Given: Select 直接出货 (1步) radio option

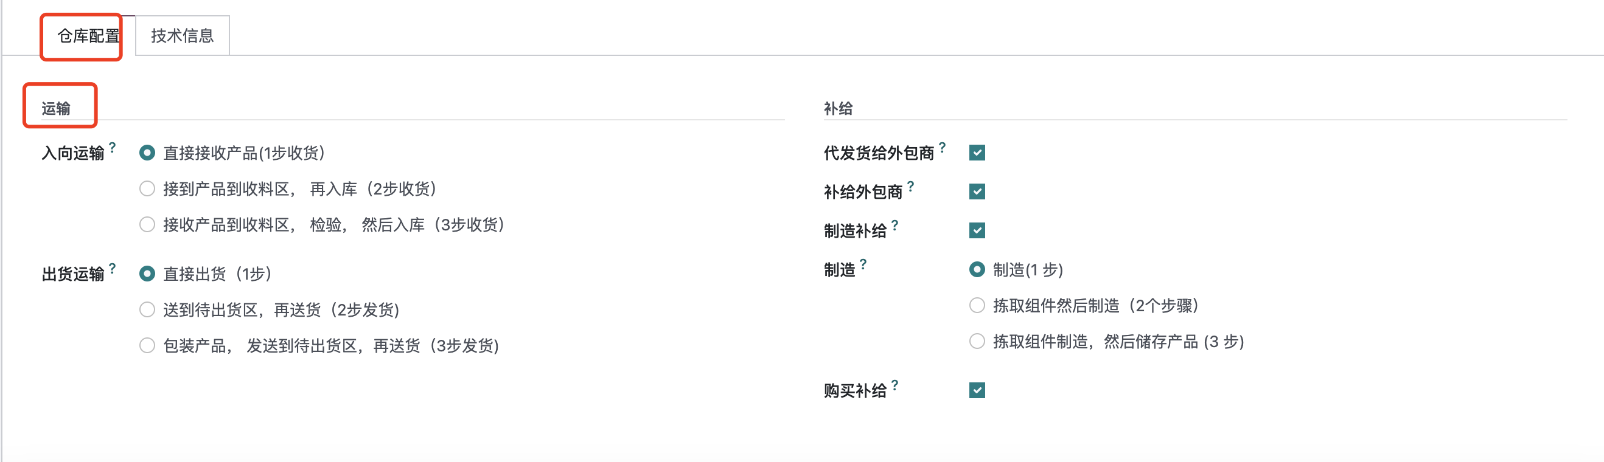Looking at the screenshot, I should click(x=147, y=274).
